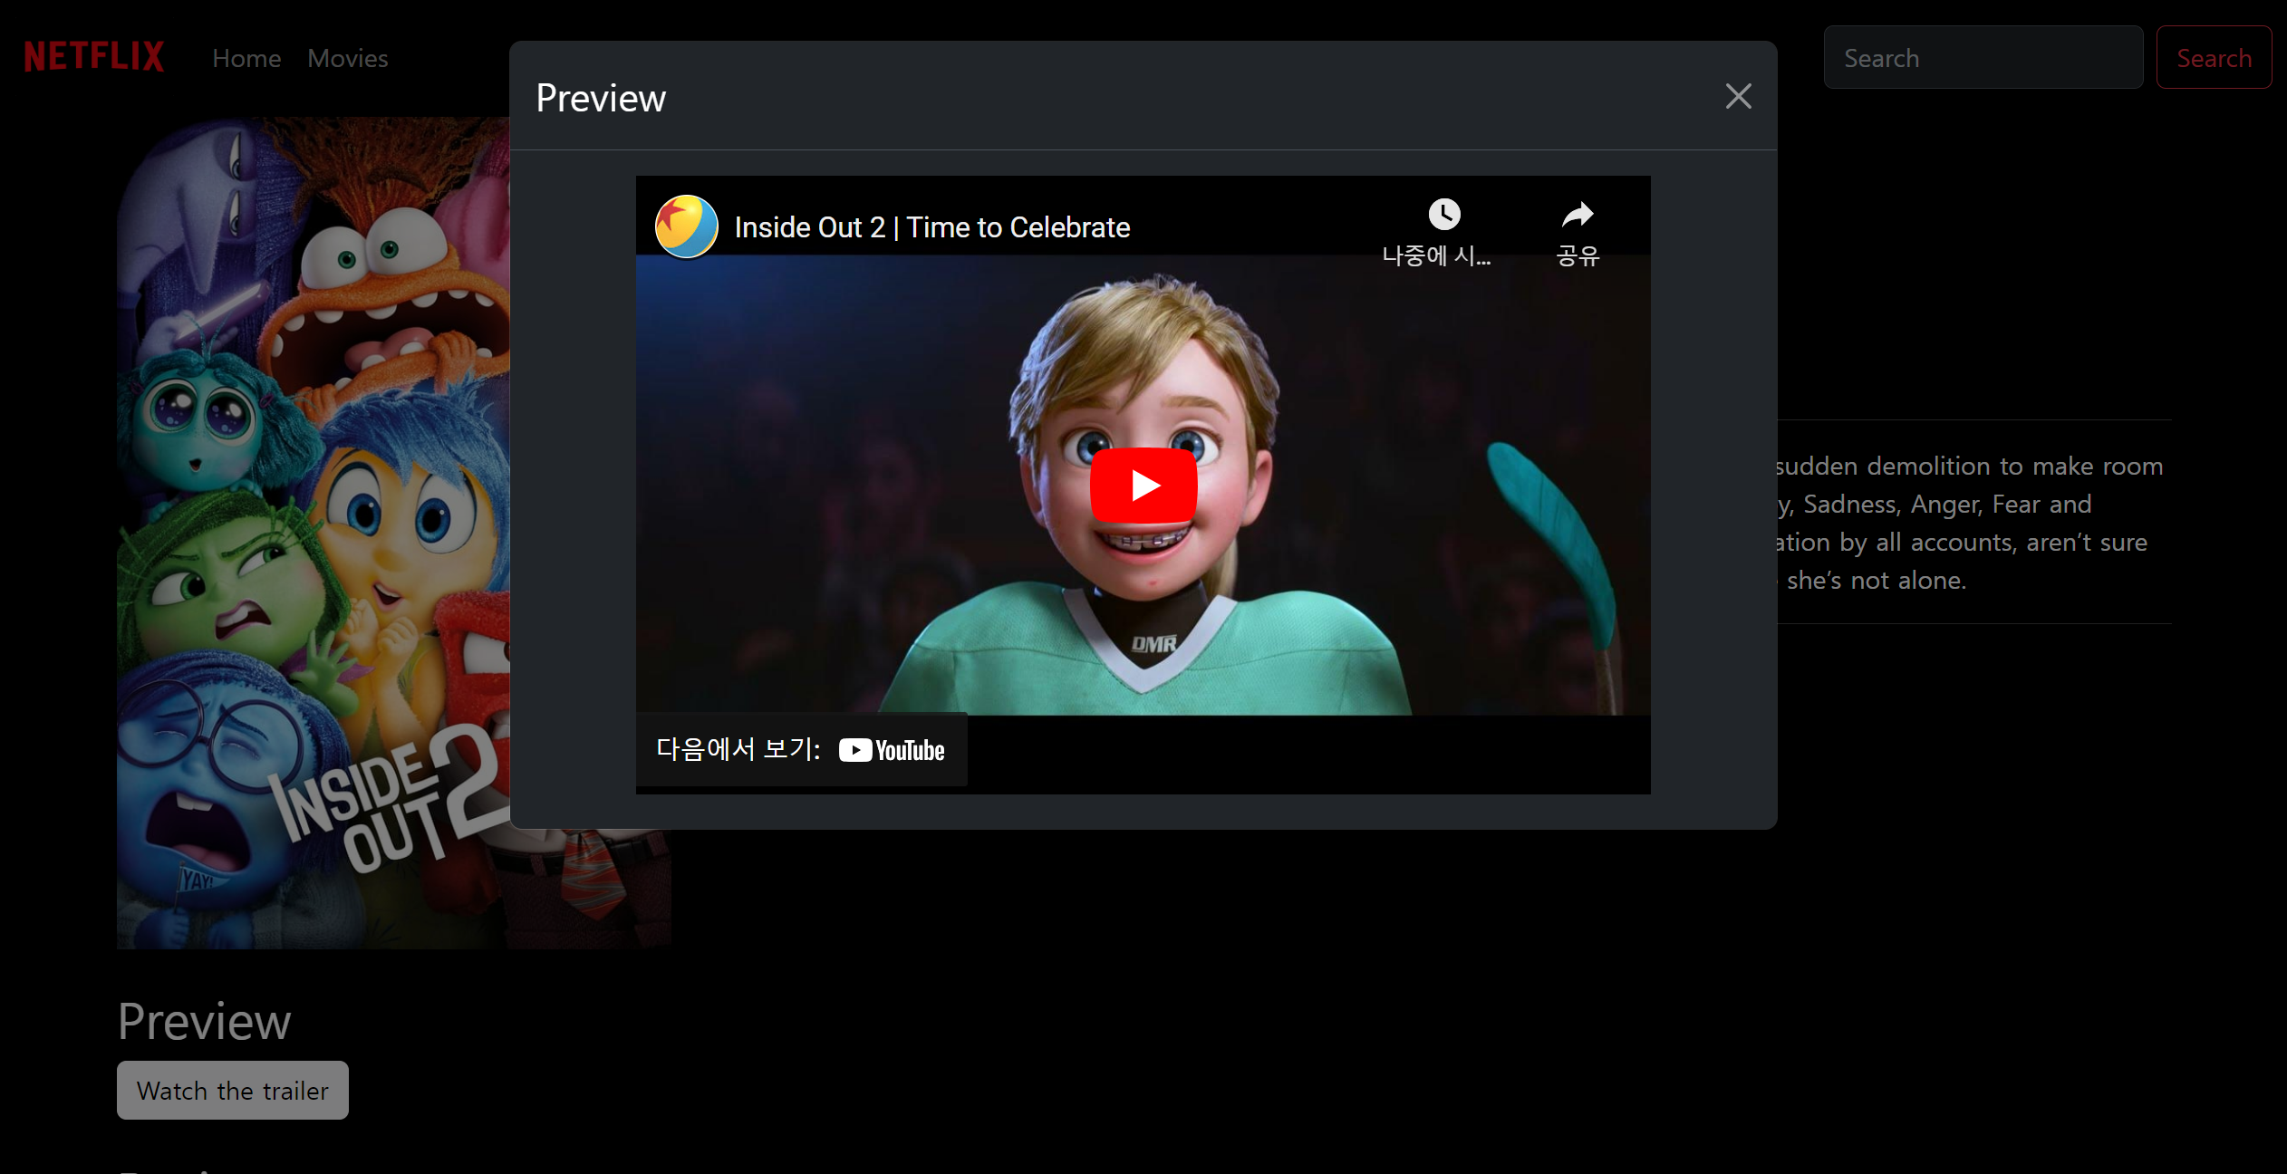Click the Preview heading below the poster

[x=204, y=1022]
